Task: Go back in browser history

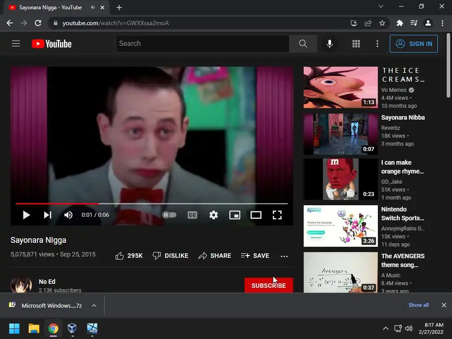Action: pyautogui.click(x=10, y=23)
